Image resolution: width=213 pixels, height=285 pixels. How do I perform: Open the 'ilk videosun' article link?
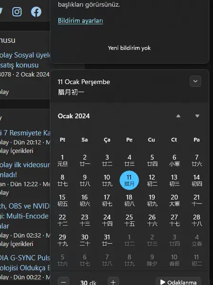pyautogui.click(x=25, y=170)
